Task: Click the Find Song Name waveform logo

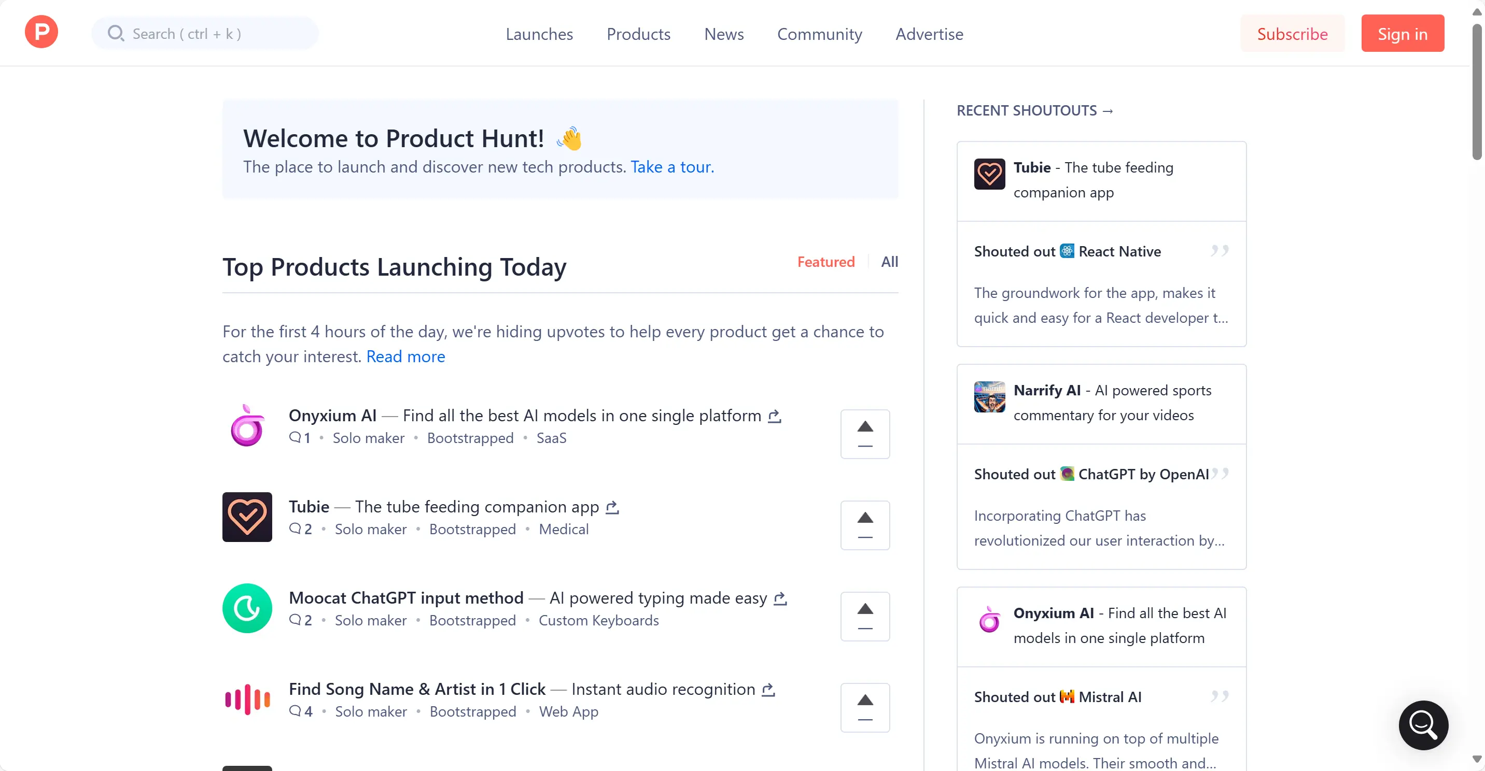Action: pyautogui.click(x=247, y=699)
